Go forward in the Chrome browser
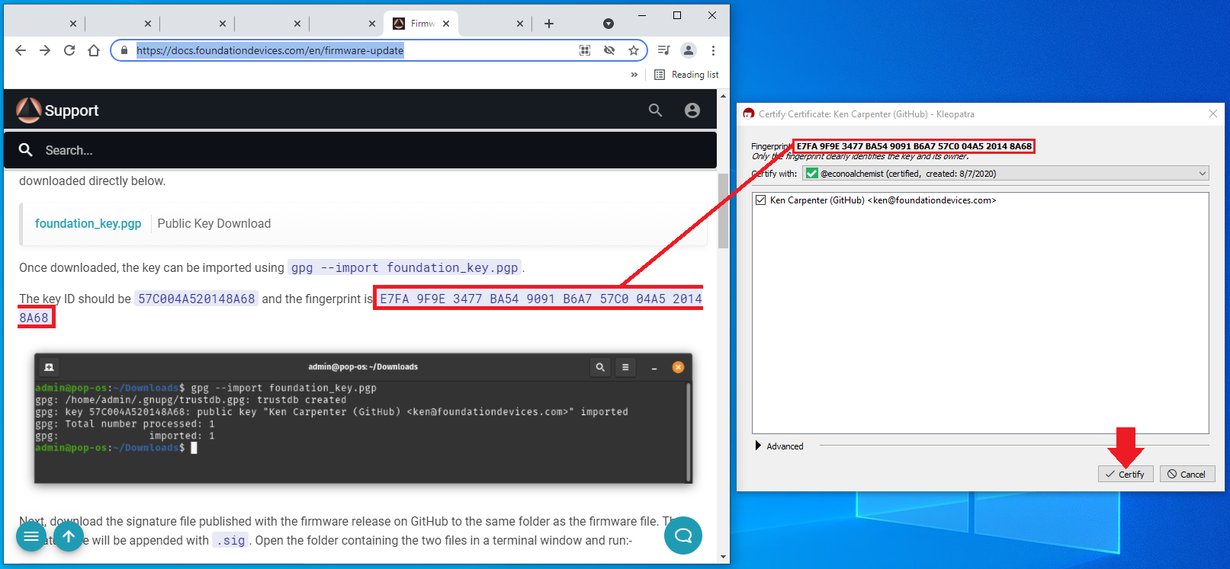The height and width of the screenshot is (569, 1230). (45, 50)
